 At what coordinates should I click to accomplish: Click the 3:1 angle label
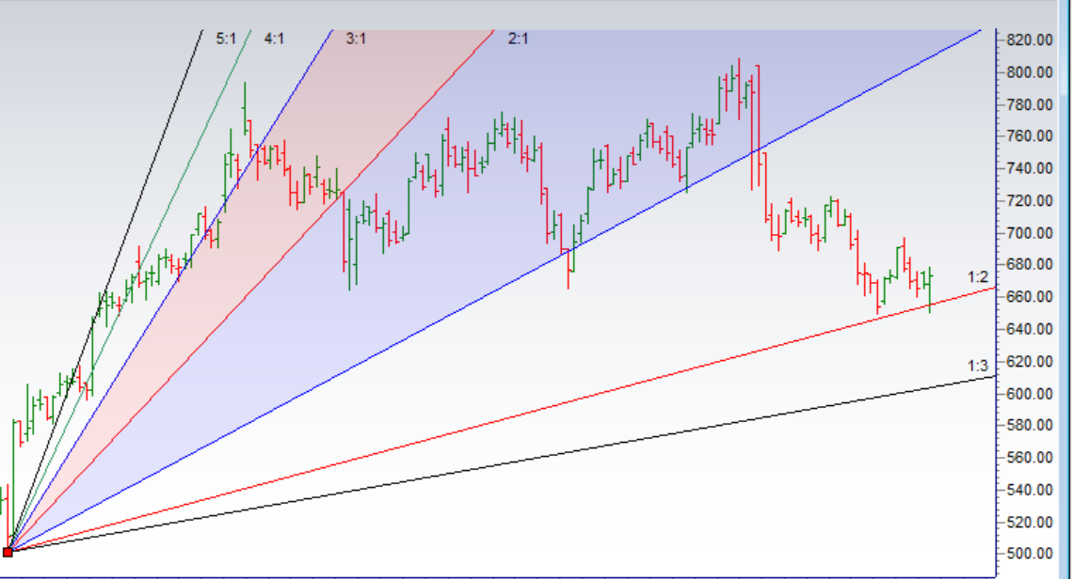point(356,39)
